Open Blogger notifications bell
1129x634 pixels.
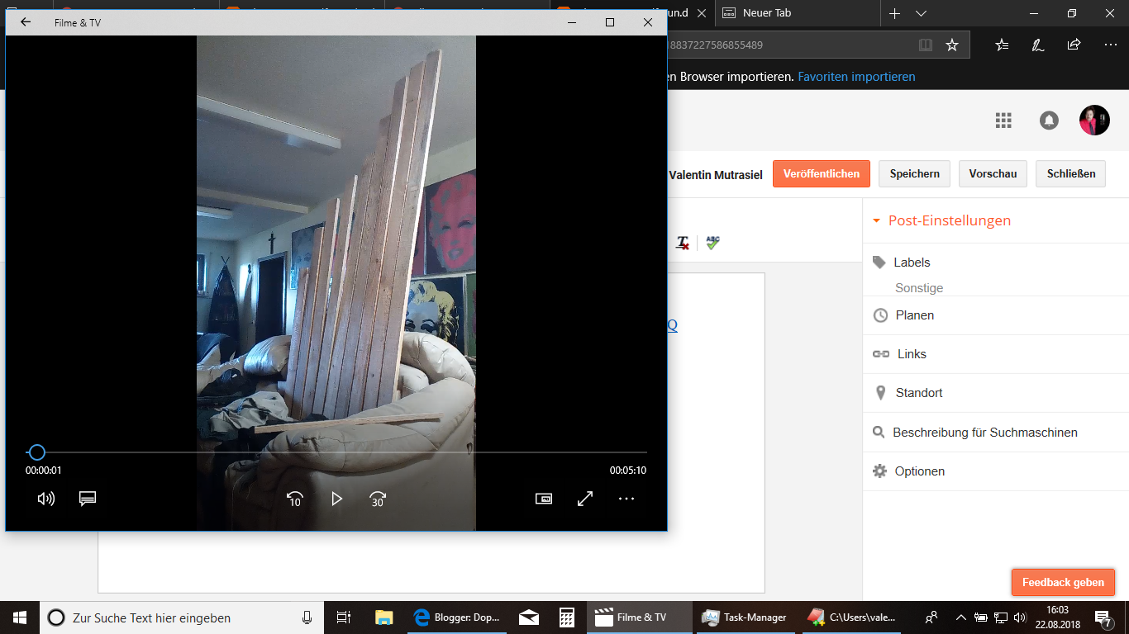click(1049, 121)
